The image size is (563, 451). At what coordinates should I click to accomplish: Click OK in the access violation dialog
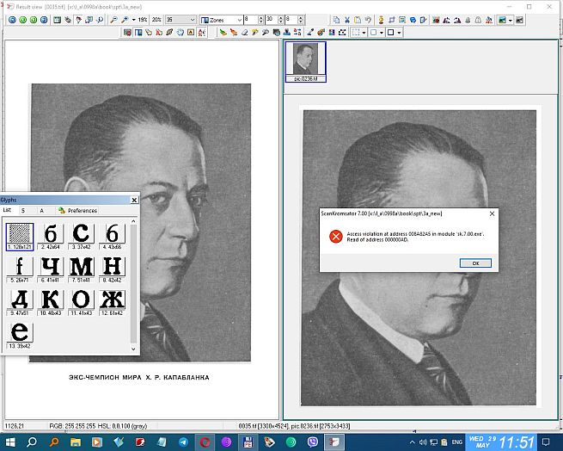click(475, 263)
